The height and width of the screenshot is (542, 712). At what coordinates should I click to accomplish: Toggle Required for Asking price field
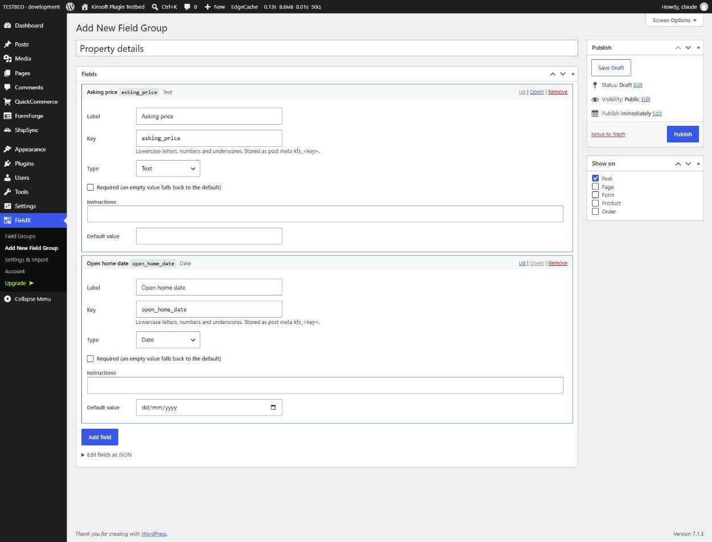[90, 187]
